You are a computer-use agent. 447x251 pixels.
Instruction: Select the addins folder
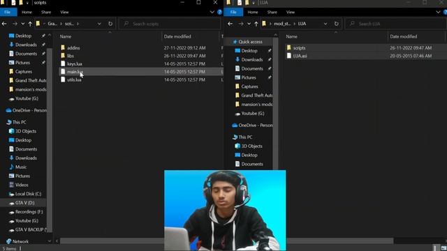pos(73,48)
